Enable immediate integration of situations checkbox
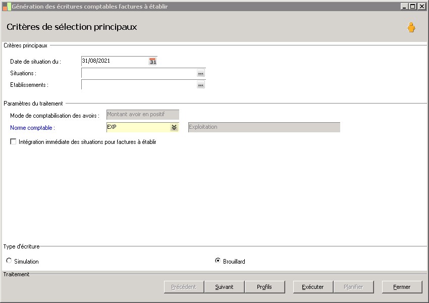This screenshot has width=429, height=303. [x=13, y=142]
